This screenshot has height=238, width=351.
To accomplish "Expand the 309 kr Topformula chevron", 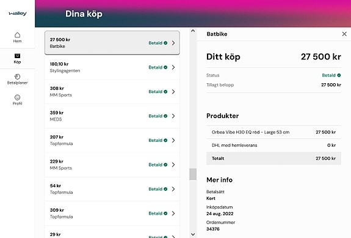I will tap(173, 214).
